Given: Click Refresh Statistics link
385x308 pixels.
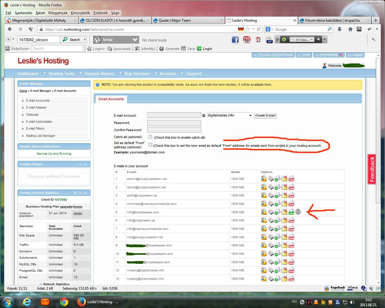Looking at the screenshot, I should 54,284.
